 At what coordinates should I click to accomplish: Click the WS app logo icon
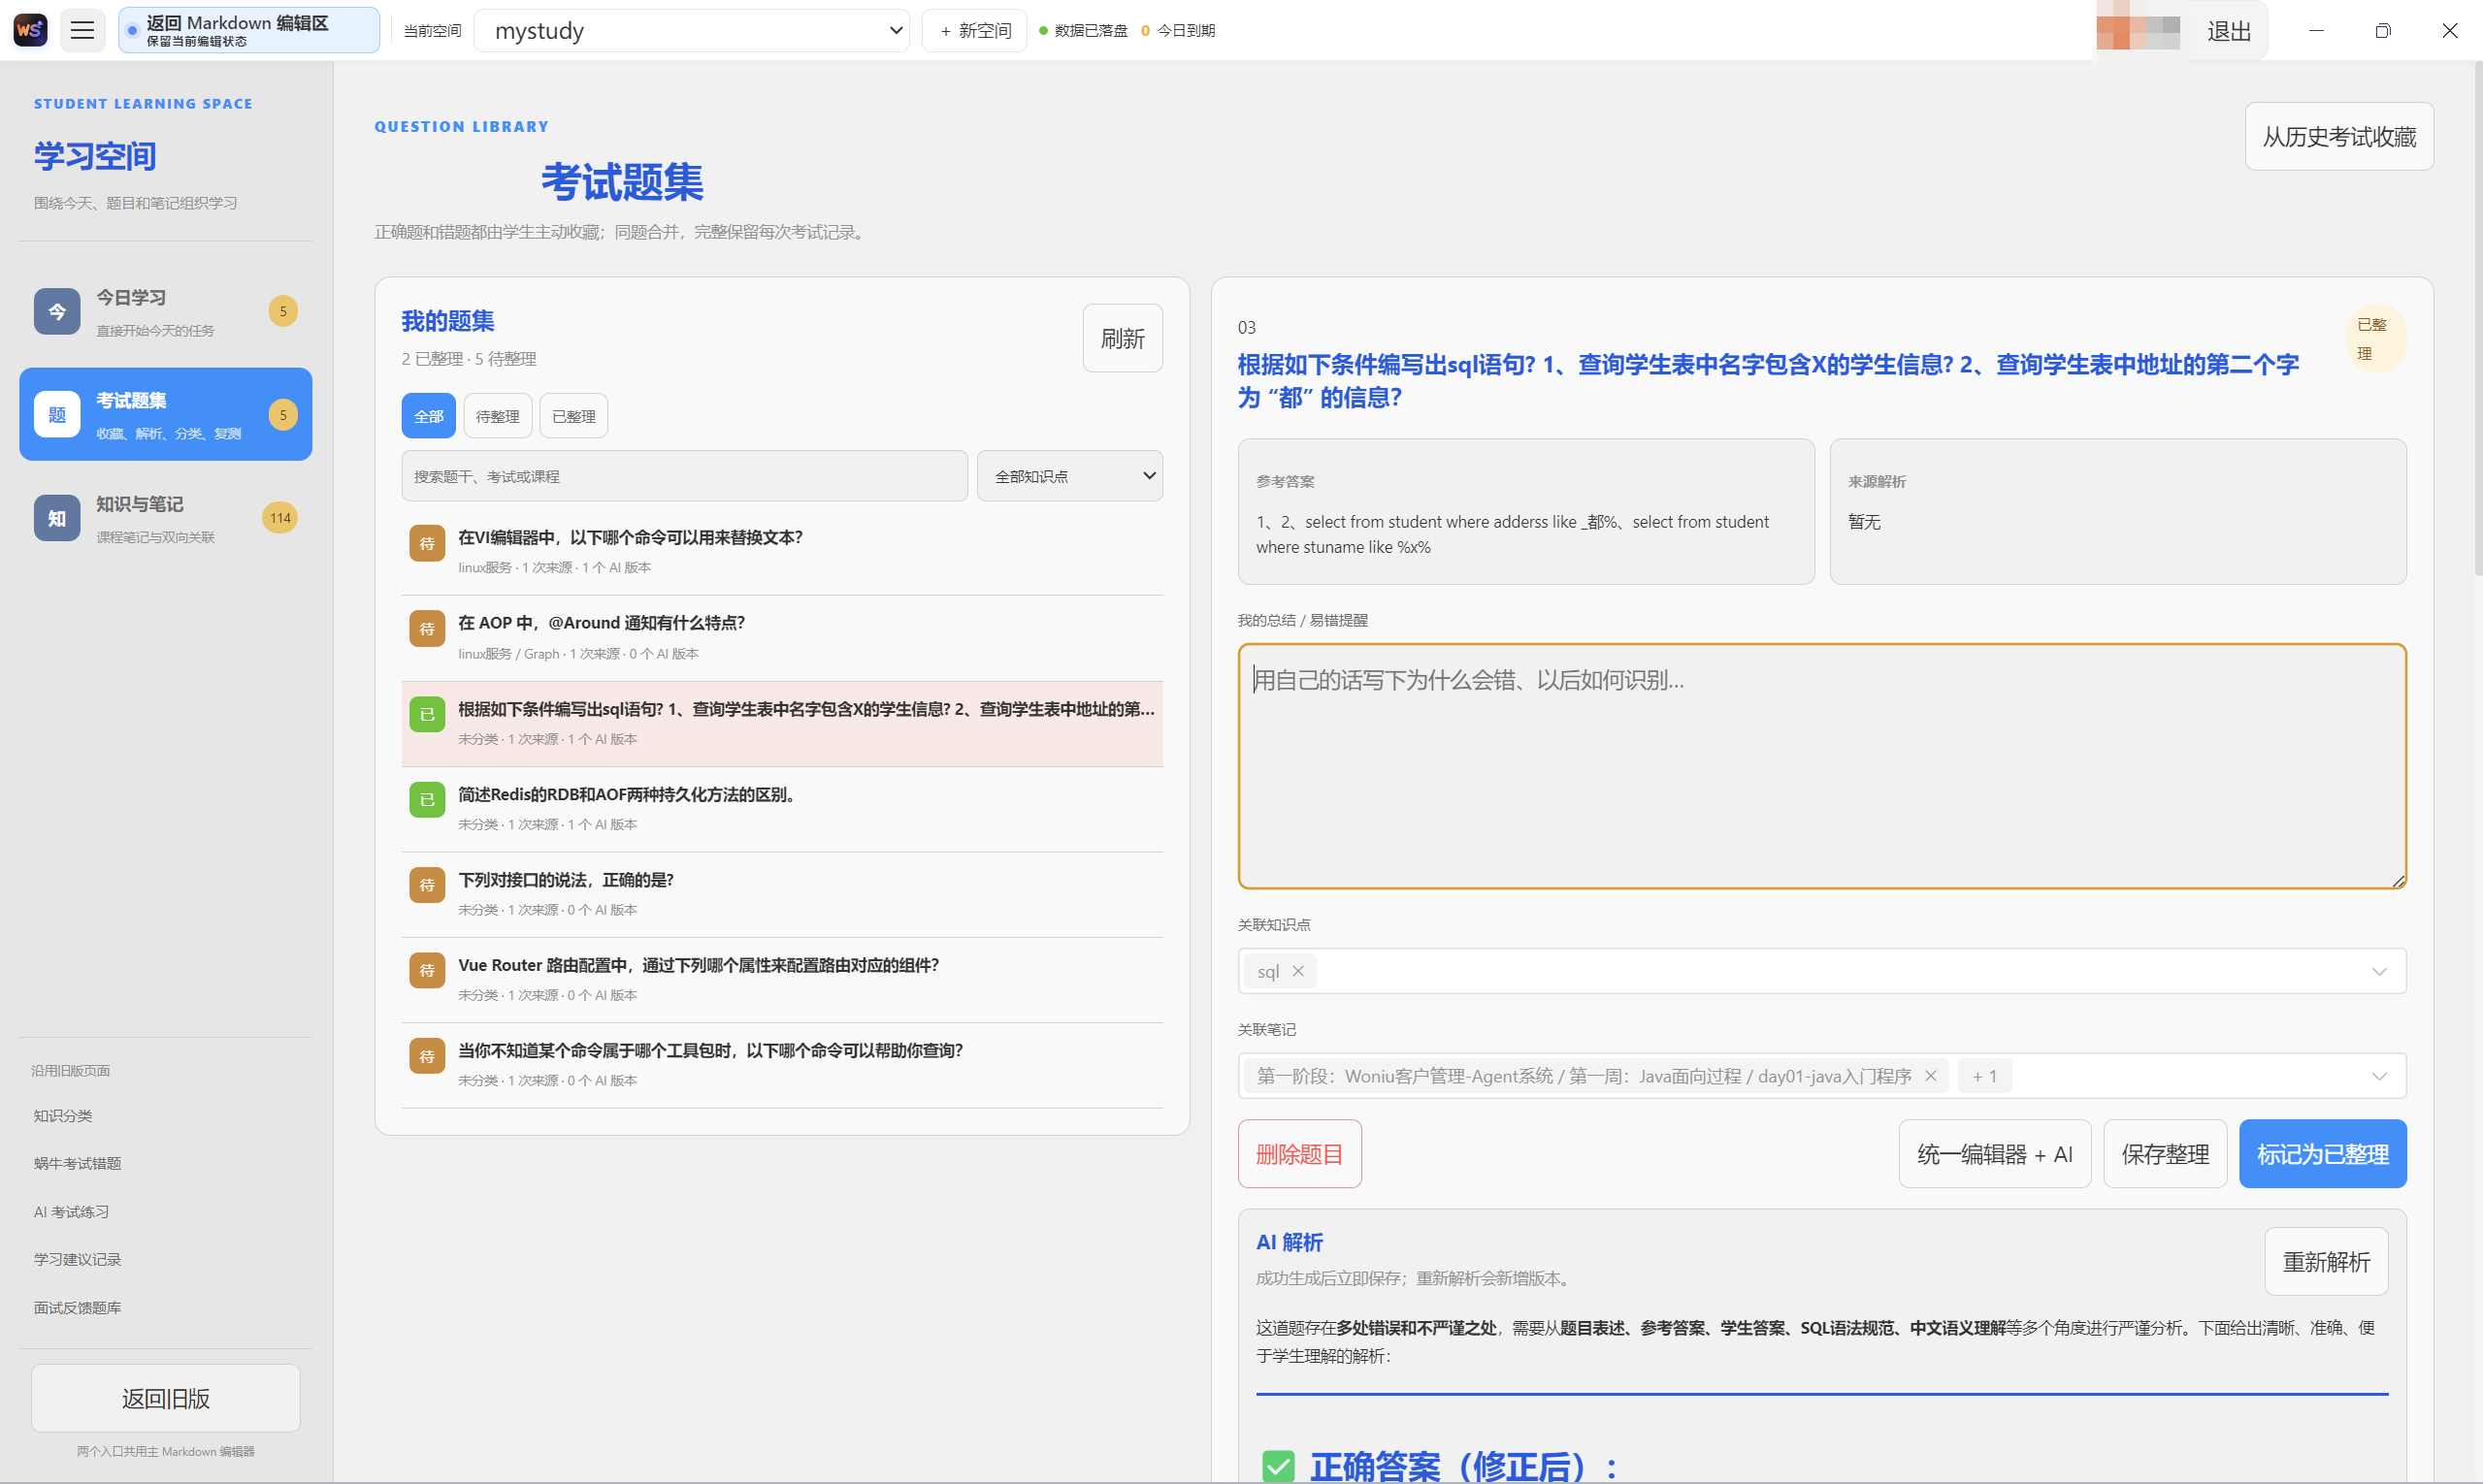[x=30, y=30]
